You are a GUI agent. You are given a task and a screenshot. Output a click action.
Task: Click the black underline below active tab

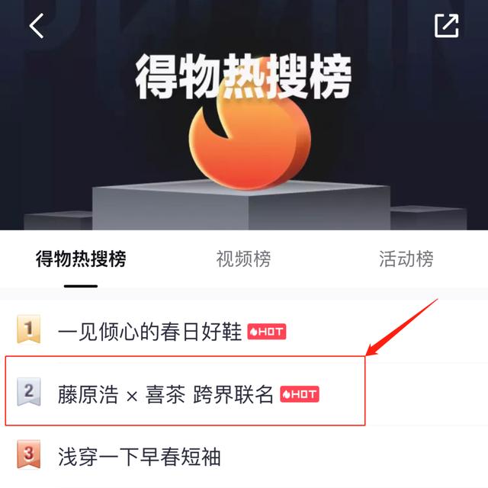81,286
